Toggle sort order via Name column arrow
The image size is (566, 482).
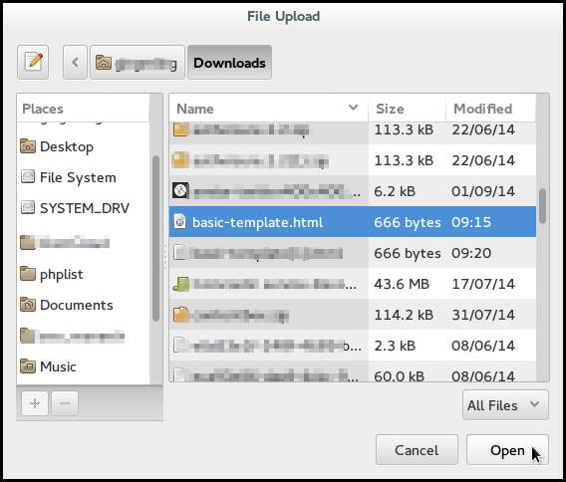[x=353, y=108]
